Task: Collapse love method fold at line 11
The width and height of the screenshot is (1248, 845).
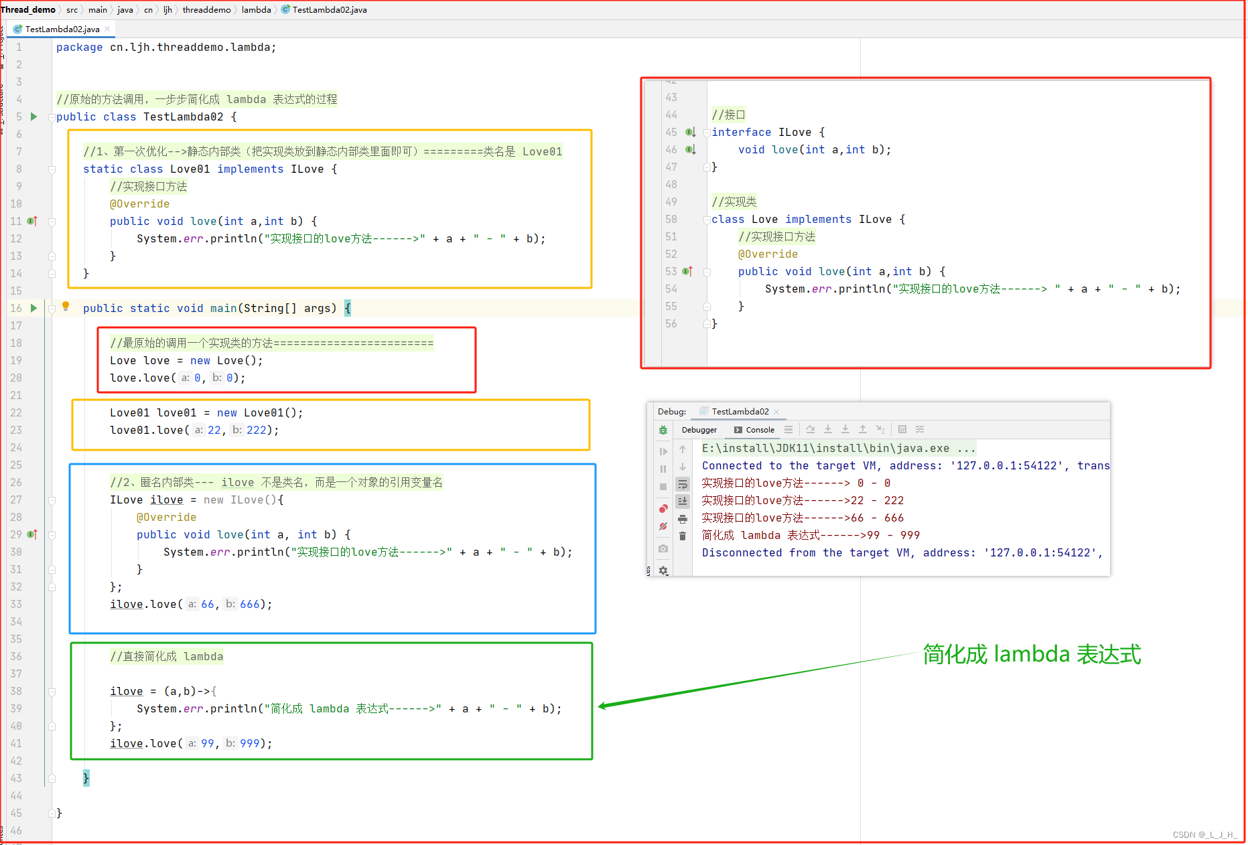Action: 52,222
